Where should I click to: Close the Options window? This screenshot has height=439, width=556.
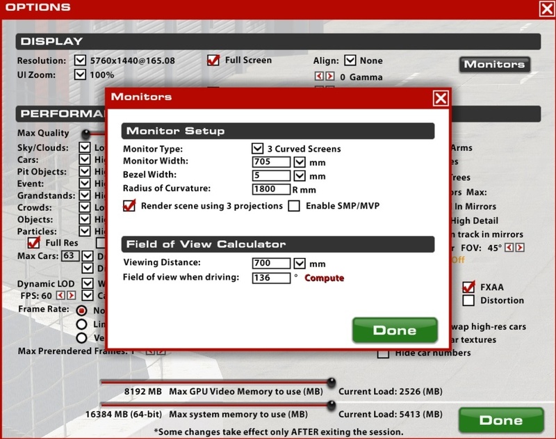547,8
